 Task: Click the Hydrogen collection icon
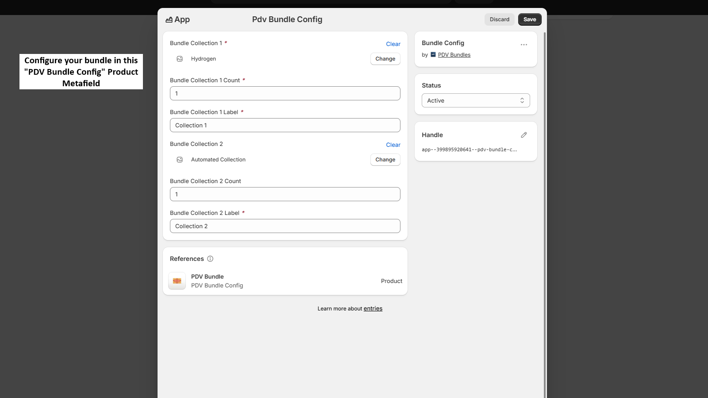coord(180,59)
